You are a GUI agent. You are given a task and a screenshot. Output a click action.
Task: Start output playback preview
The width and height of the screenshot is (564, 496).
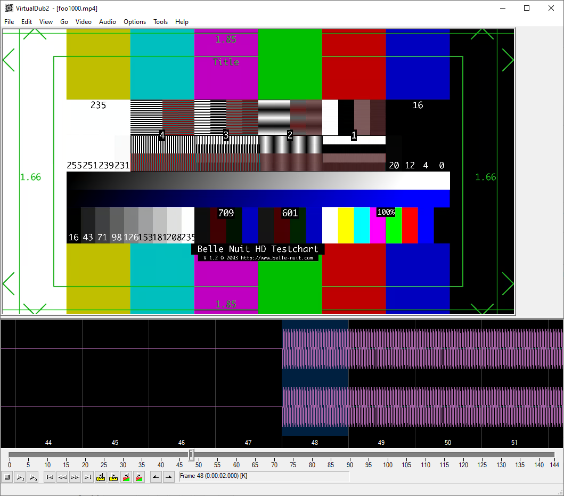pyautogui.click(x=33, y=477)
